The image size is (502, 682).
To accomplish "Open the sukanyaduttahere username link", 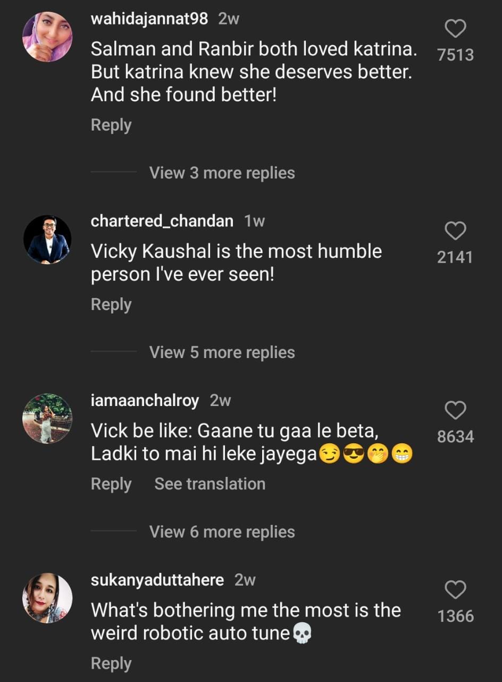I will pyautogui.click(x=157, y=580).
